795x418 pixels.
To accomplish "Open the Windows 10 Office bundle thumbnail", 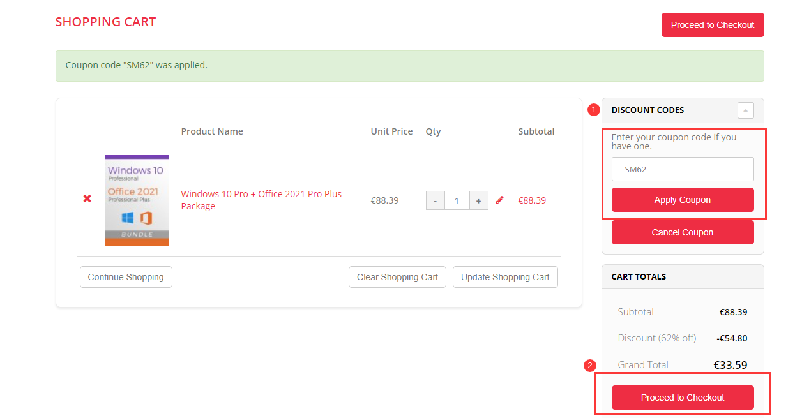I will point(137,200).
